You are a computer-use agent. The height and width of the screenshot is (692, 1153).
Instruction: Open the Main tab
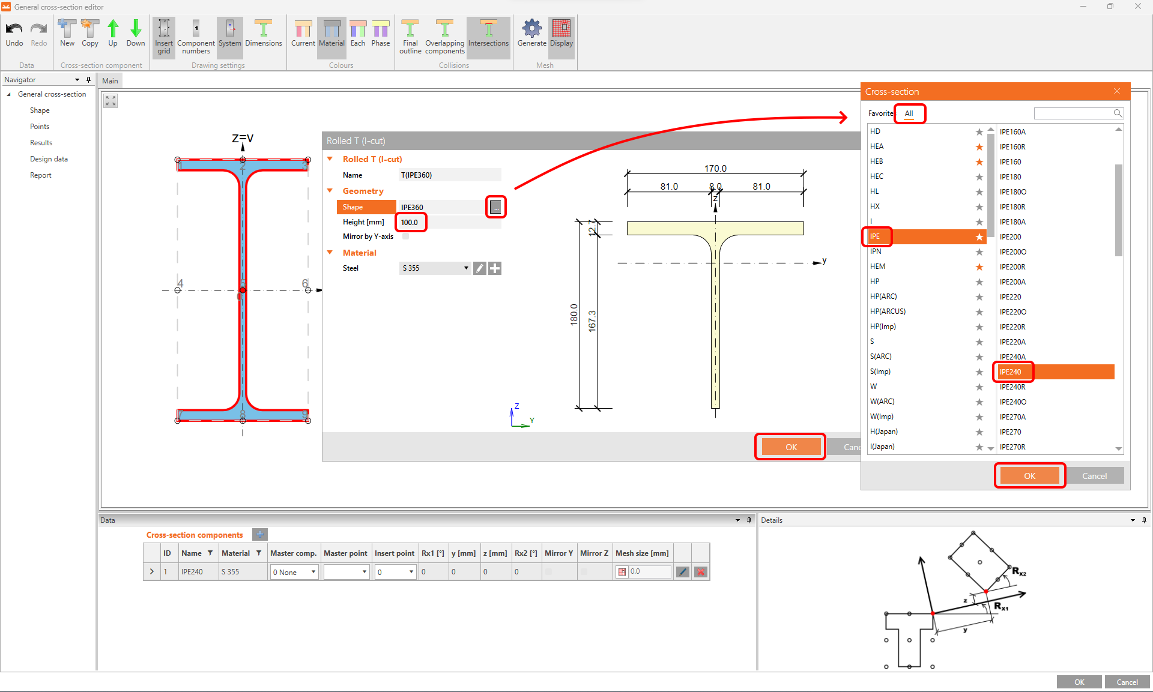(x=110, y=81)
